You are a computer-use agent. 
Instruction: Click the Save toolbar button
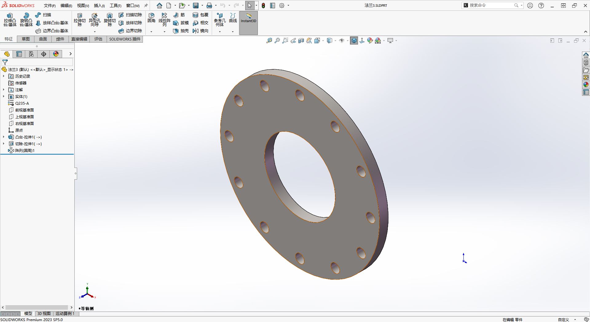tap(196, 6)
